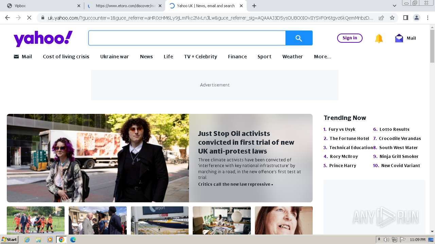Viewport: 435px width, 244px height.
Task: Click the Yahoo logo
Action: point(43,38)
